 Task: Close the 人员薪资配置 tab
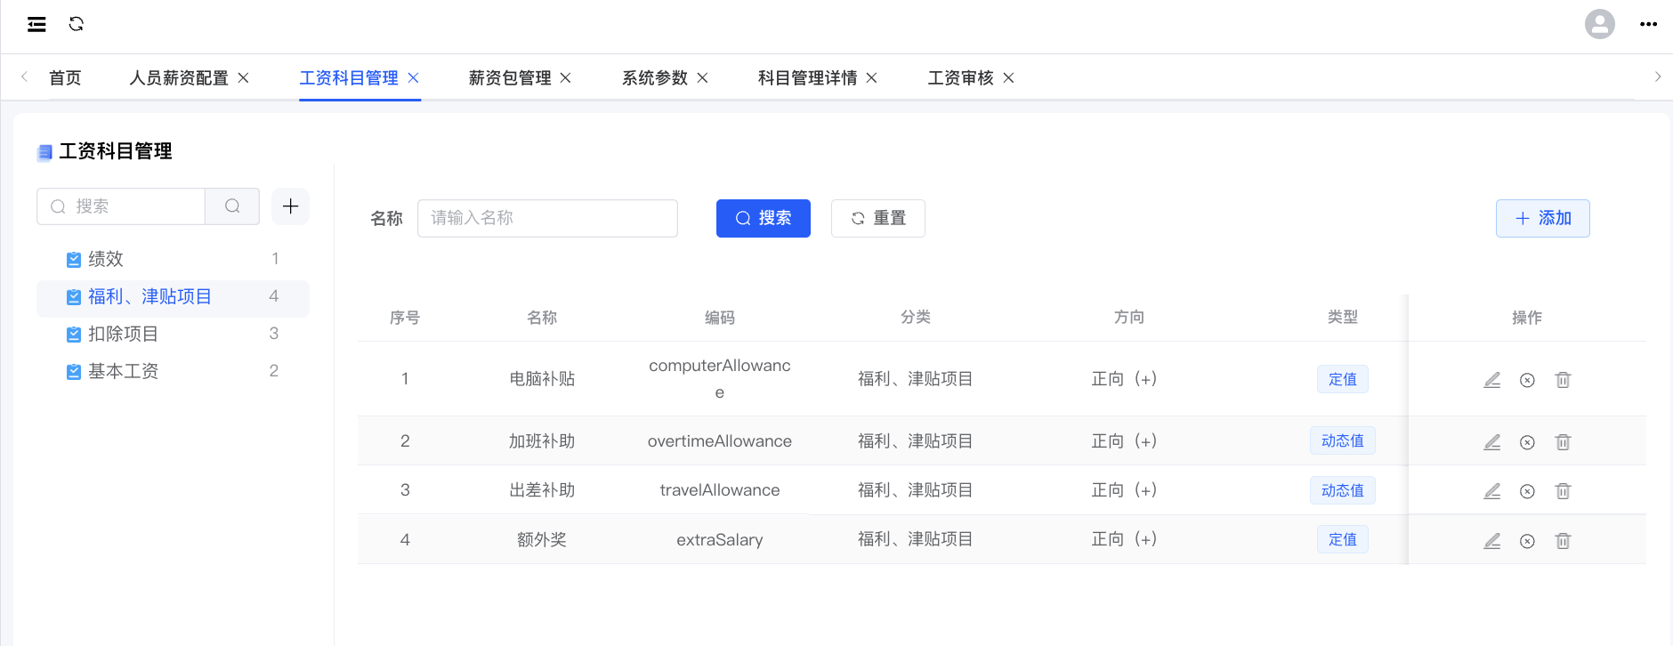[x=243, y=78]
